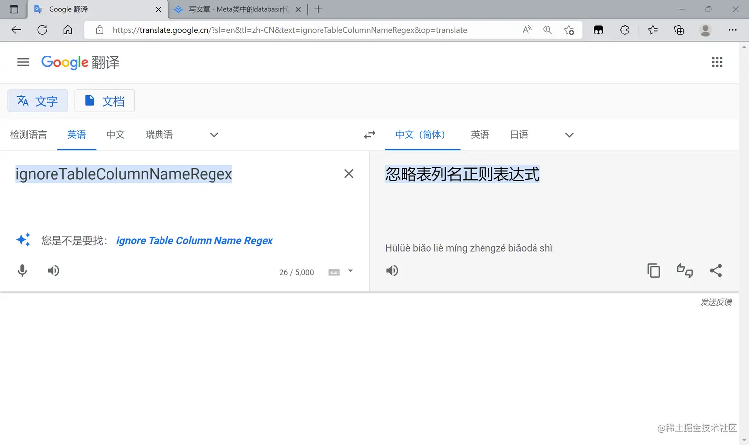
Task: Listen to the translated Chinese text
Action: click(392, 271)
